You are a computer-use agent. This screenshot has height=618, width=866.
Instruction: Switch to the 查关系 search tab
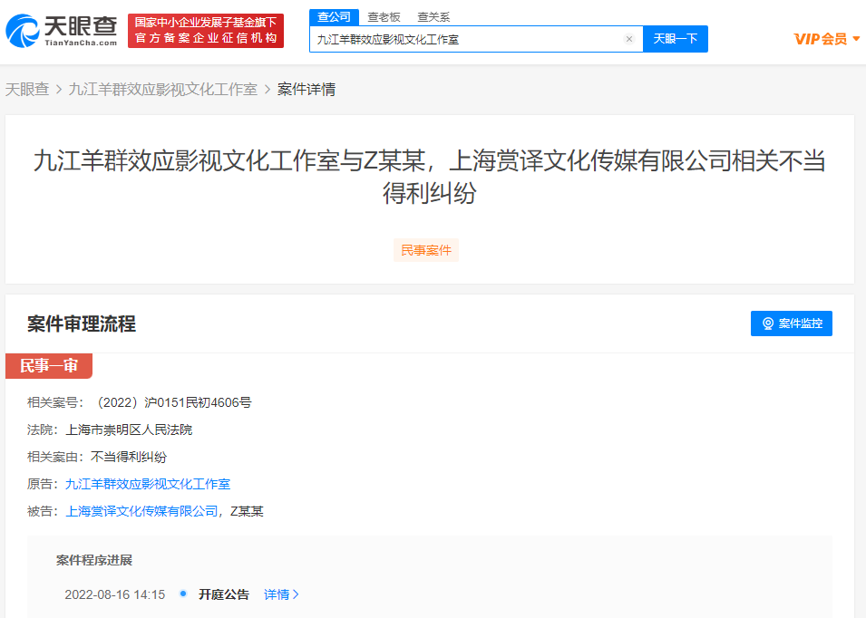(433, 17)
